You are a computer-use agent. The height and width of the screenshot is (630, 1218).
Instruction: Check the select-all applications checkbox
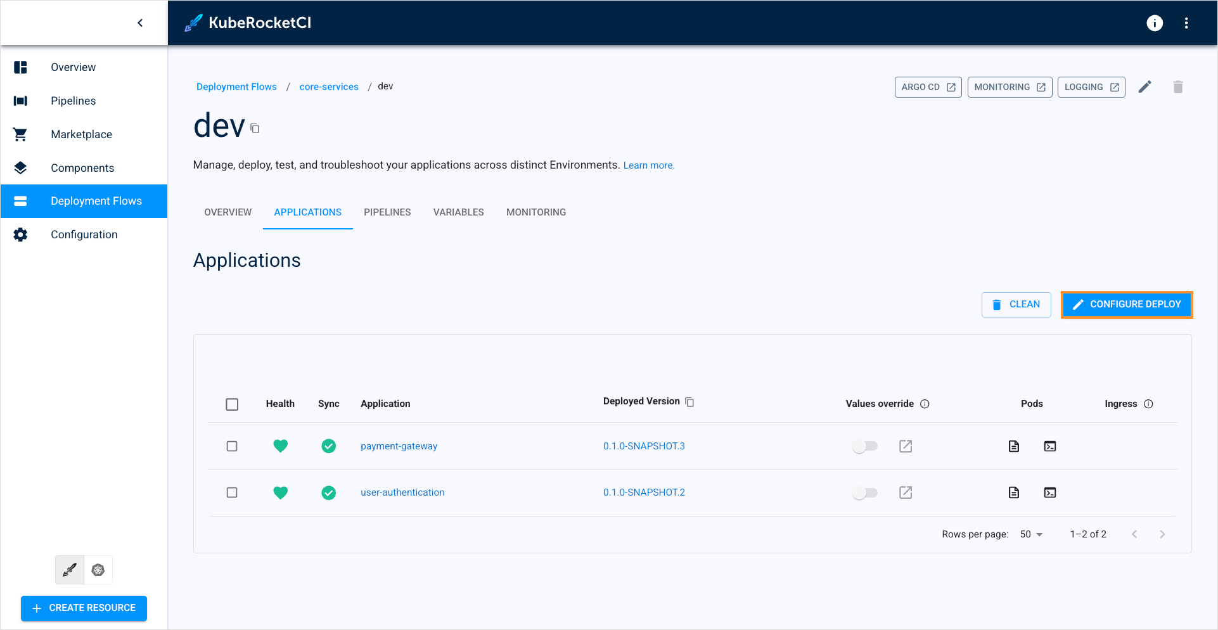click(232, 404)
